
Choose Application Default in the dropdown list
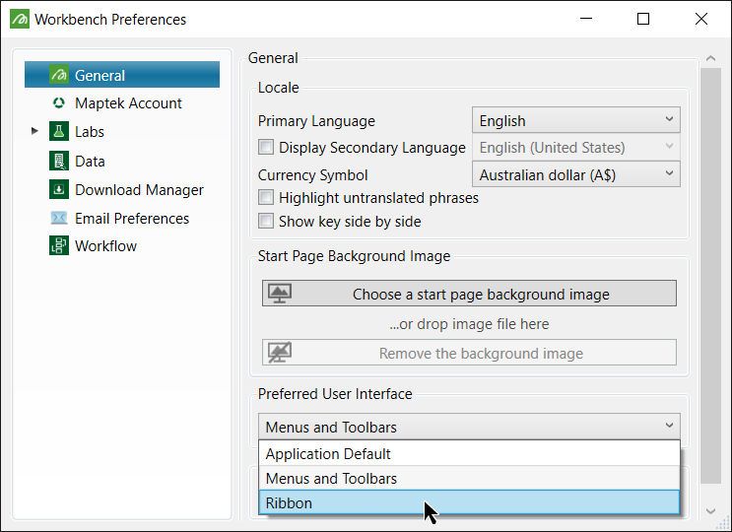(469, 454)
